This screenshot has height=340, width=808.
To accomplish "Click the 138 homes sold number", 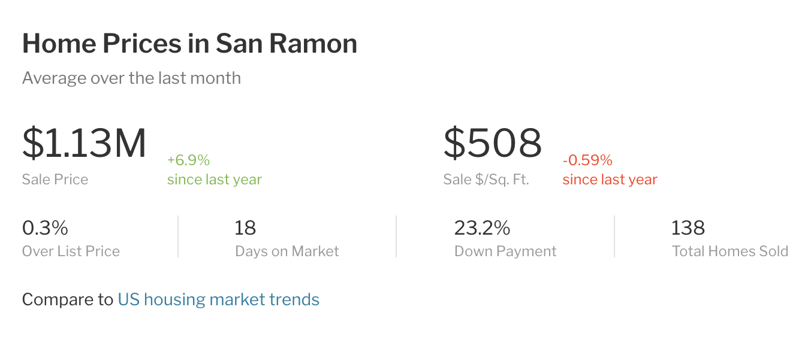I will point(688,228).
